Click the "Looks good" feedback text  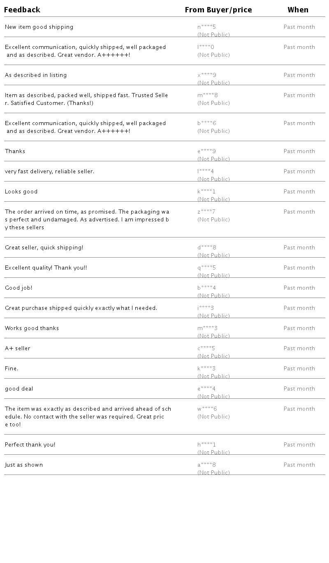click(21, 192)
